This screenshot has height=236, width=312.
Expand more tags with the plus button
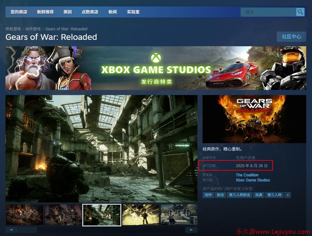[288, 195]
